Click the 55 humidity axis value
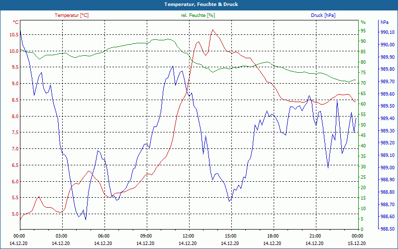The image size is (398, 249). tap(363, 115)
